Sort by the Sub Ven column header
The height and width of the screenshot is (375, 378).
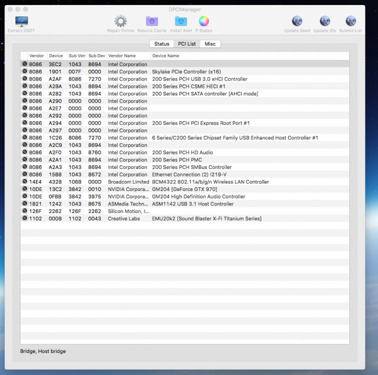point(77,55)
